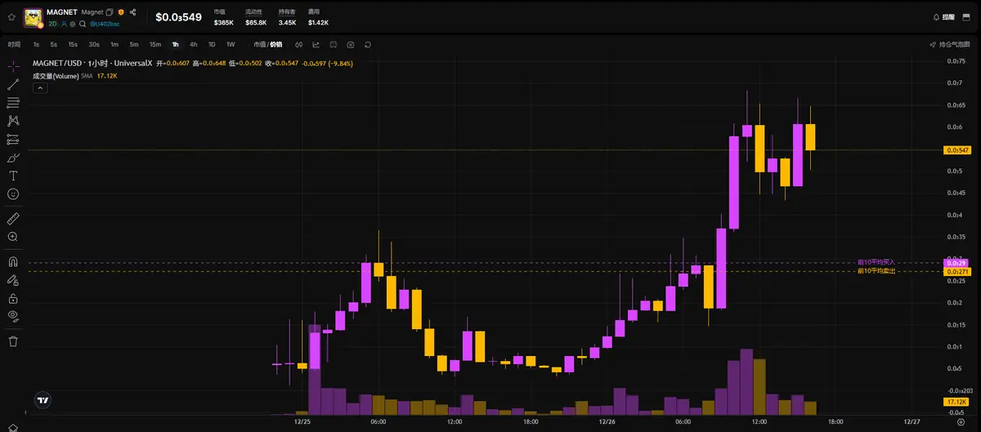This screenshot has height=432, width=981.
Task: Select the 1h timeframe
Action: [175, 44]
